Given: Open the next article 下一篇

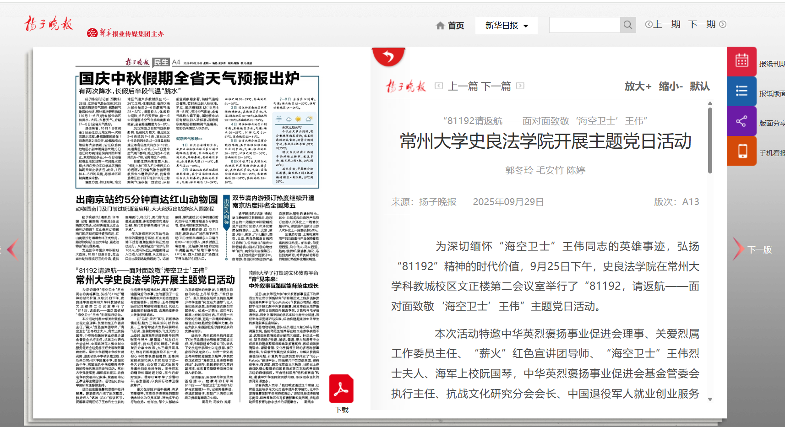Looking at the screenshot, I should pyautogui.click(x=496, y=86).
